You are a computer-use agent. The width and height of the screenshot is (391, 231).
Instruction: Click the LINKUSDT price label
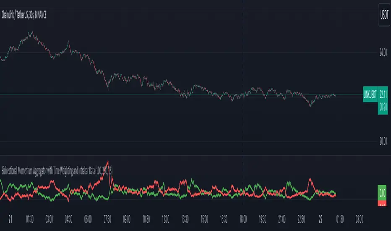click(370, 94)
